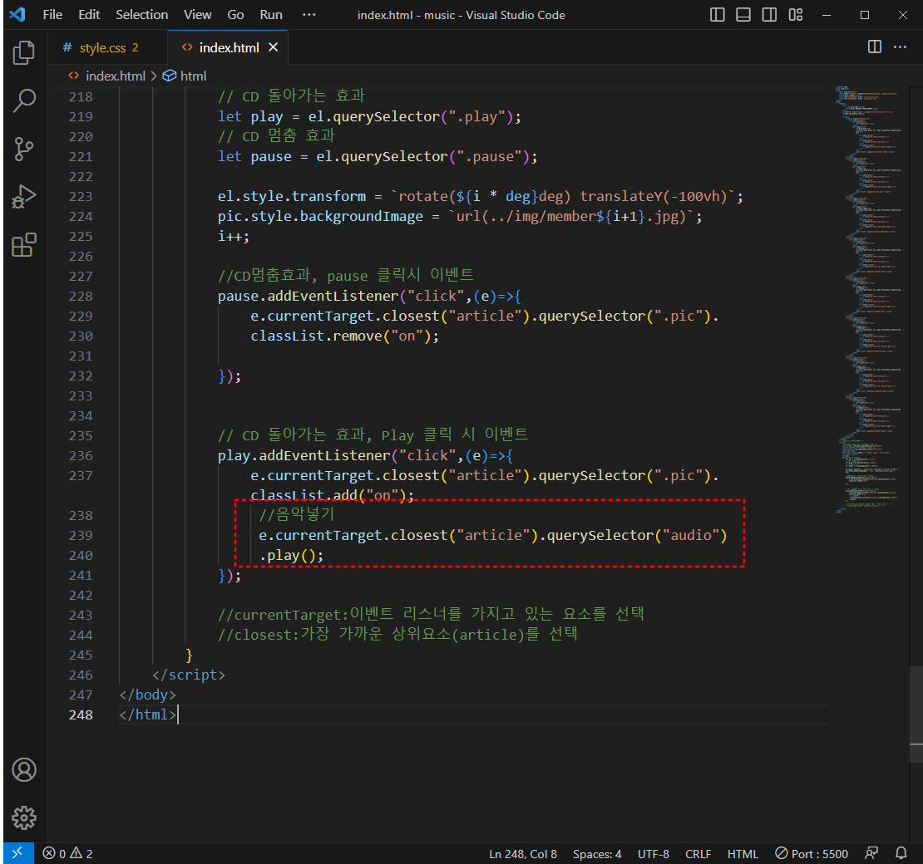Click the i++; statement
Image resolution: width=923 pixels, height=864 pixels.
click(234, 237)
